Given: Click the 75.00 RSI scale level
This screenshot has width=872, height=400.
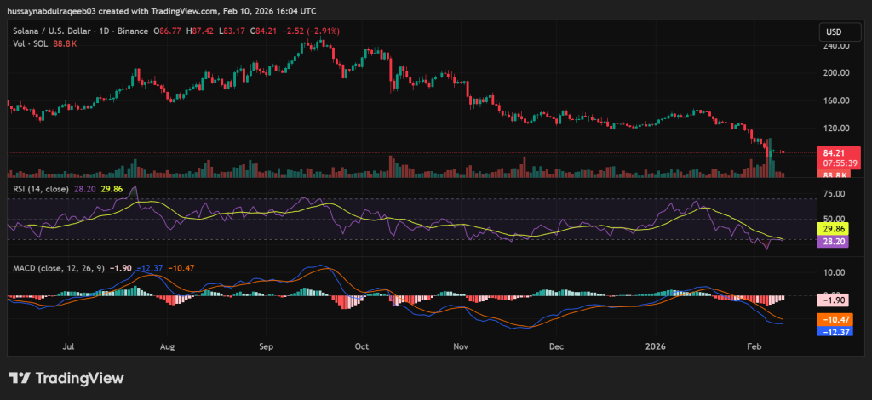Looking at the screenshot, I should coord(836,194).
